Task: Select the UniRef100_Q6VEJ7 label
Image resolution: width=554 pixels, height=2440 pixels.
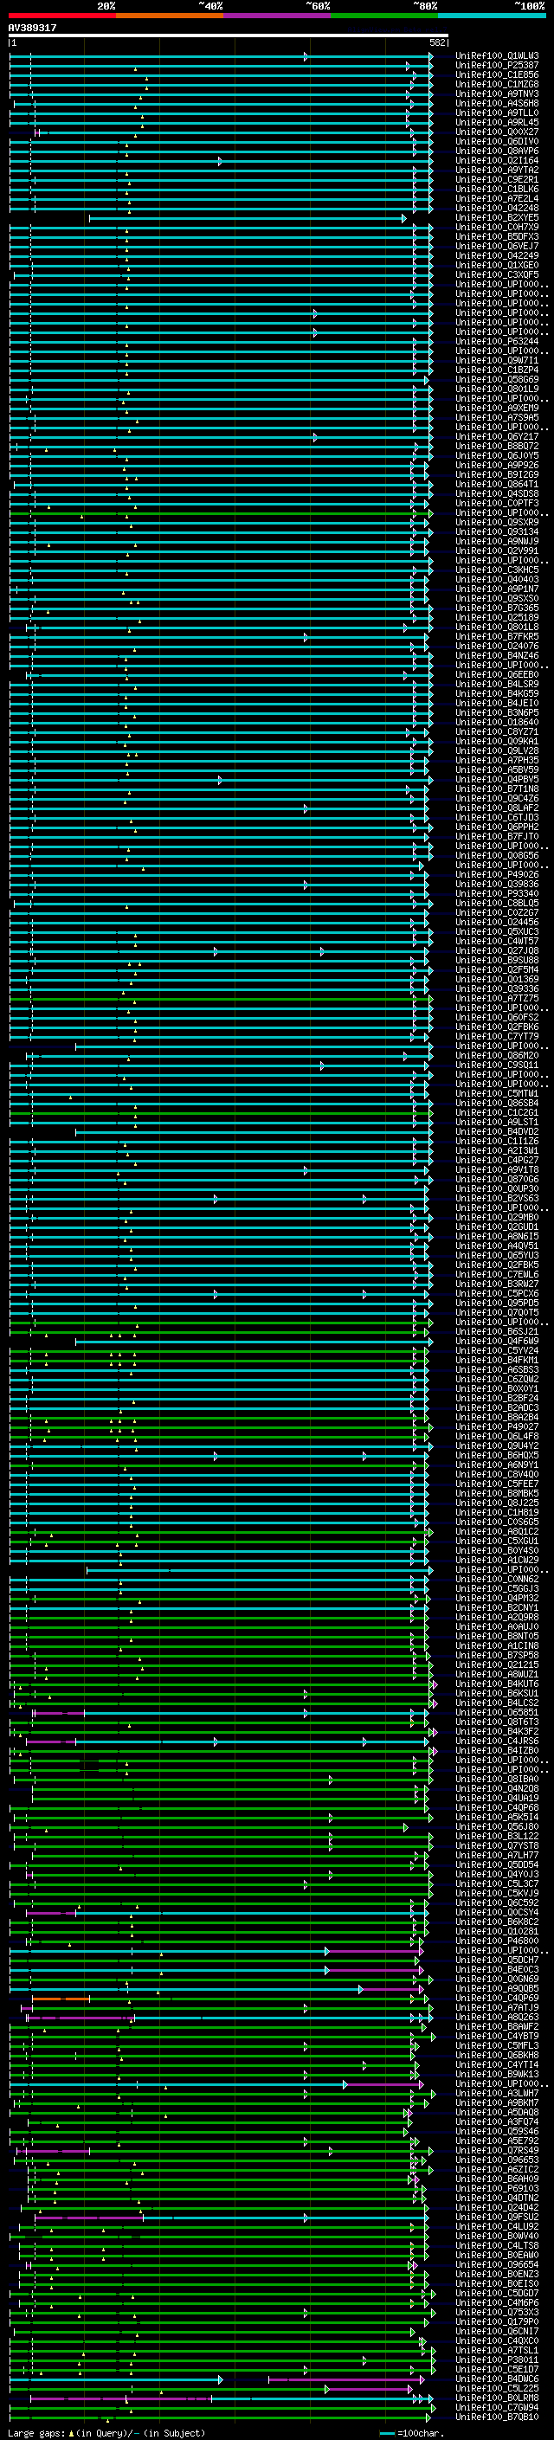Action: pyautogui.click(x=497, y=247)
